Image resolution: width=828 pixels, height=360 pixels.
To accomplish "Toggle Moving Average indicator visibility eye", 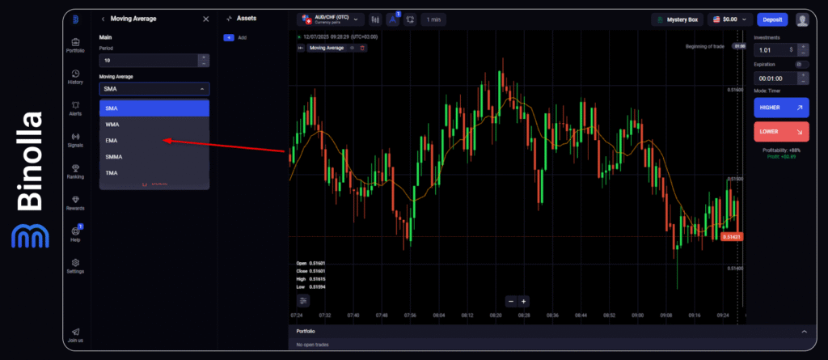I will 352,48.
